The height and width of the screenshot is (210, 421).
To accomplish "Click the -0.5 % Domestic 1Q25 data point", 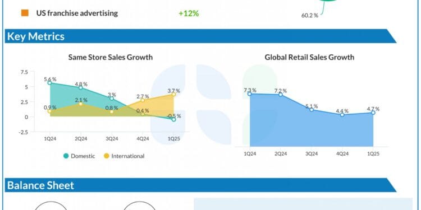I will click(x=173, y=120).
